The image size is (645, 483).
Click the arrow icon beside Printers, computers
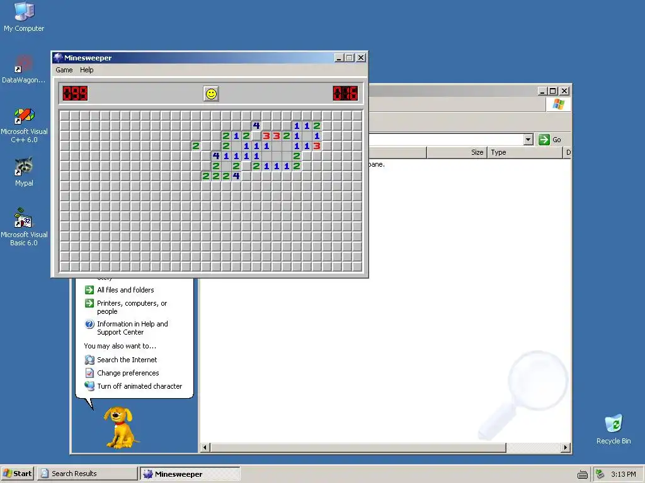[x=89, y=303]
